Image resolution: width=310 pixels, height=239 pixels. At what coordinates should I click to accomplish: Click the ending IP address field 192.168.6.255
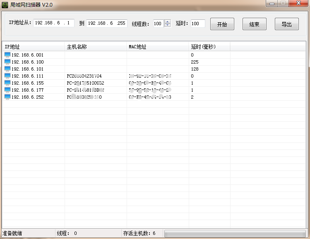click(x=106, y=23)
